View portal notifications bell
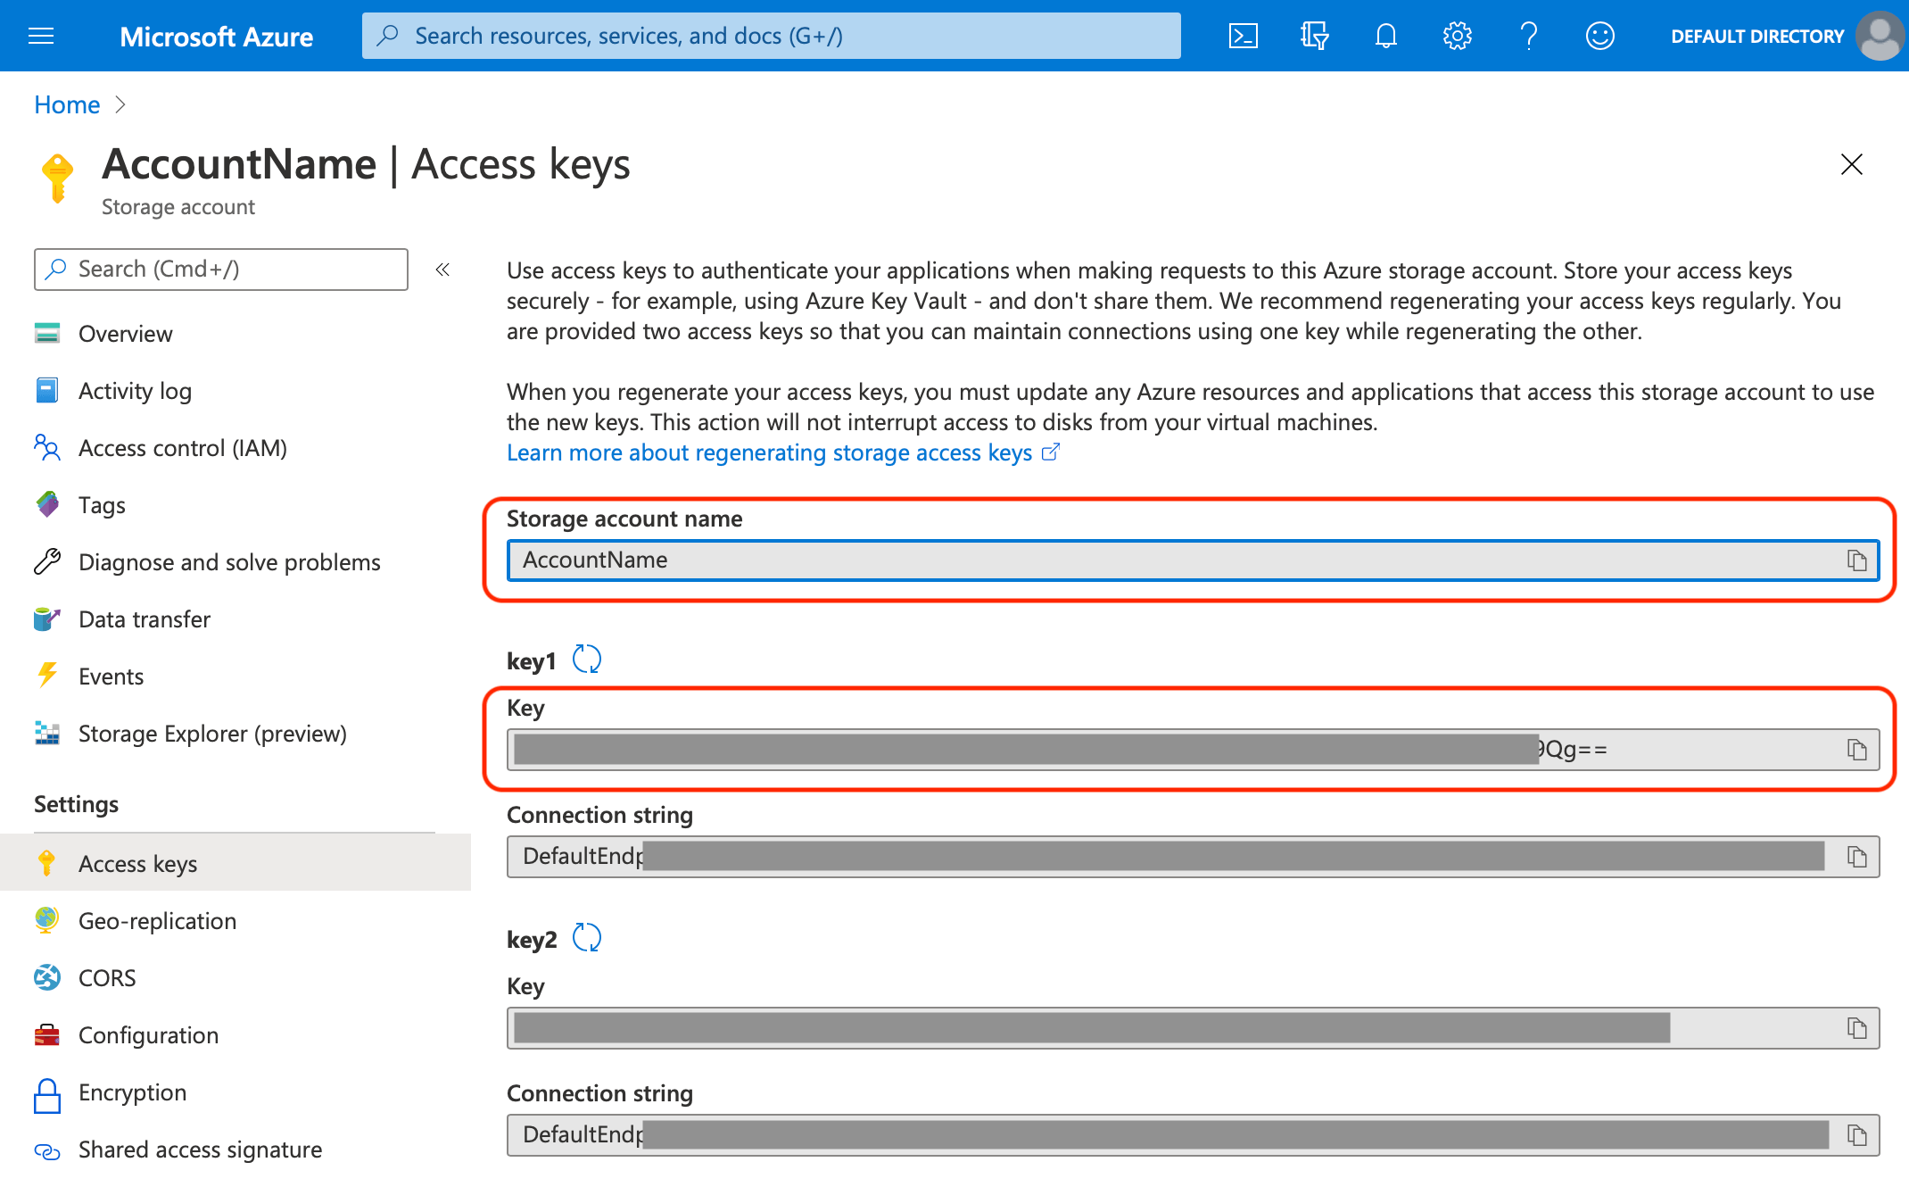The width and height of the screenshot is (1909, 1187). (x=1386, y=36)
